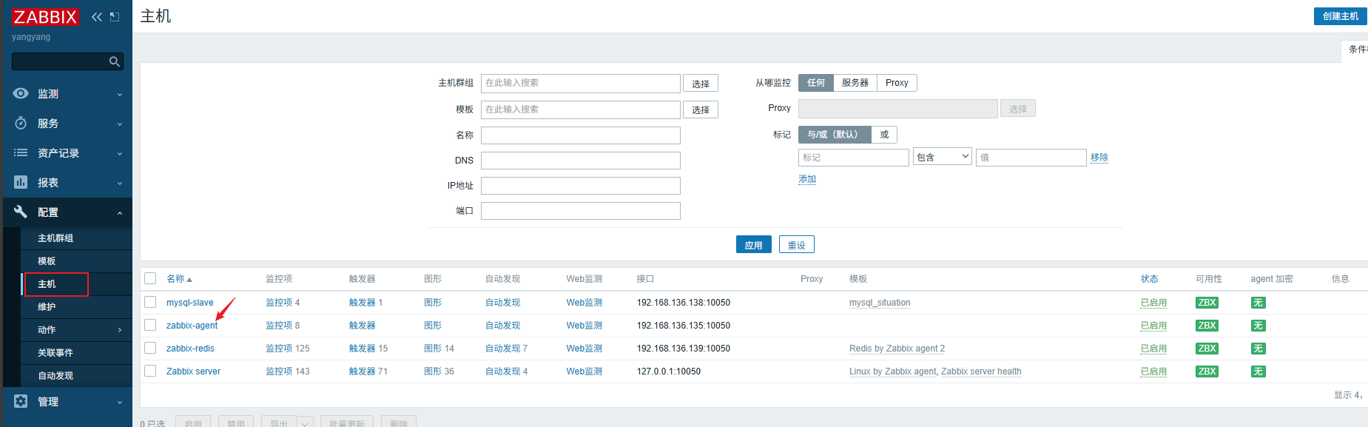Click encryption 无 badge for Zabbix server
Image resolution: width=1368 pixels, height=427 pixels.
[1258, 371]
